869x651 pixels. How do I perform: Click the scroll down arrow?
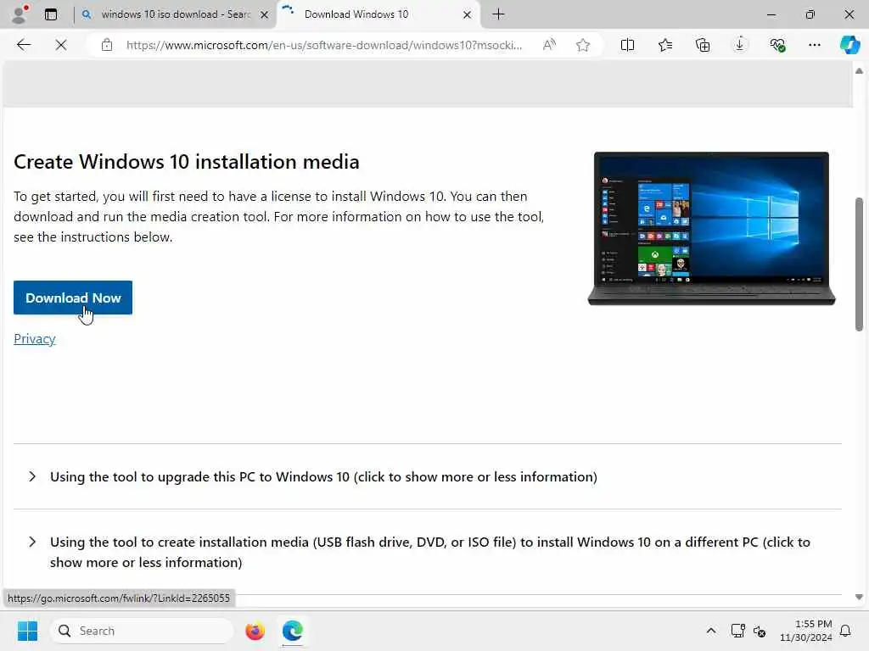(x=859, y=597)
